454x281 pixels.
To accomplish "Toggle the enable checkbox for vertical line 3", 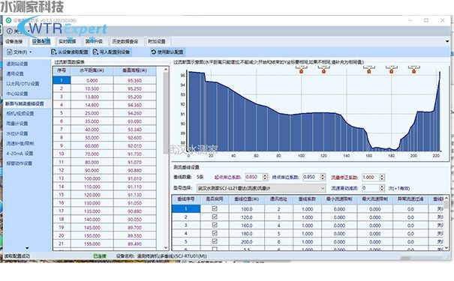I will tap(215, 225).
